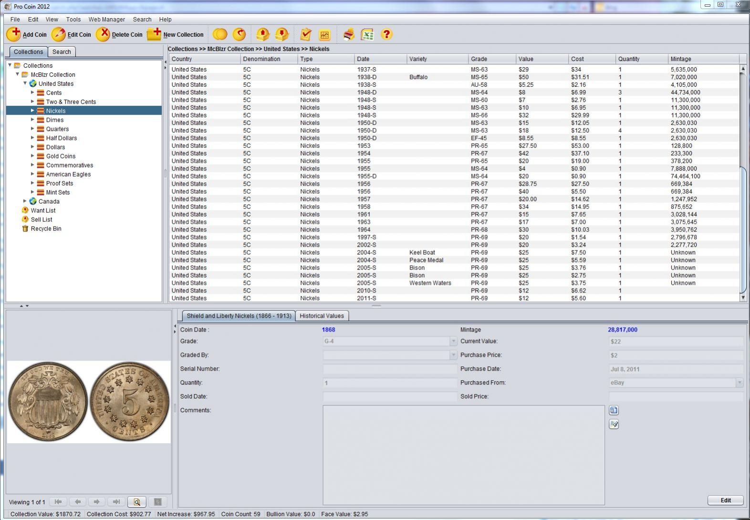Expand the Dimes tree node

[x=32, y=120]
